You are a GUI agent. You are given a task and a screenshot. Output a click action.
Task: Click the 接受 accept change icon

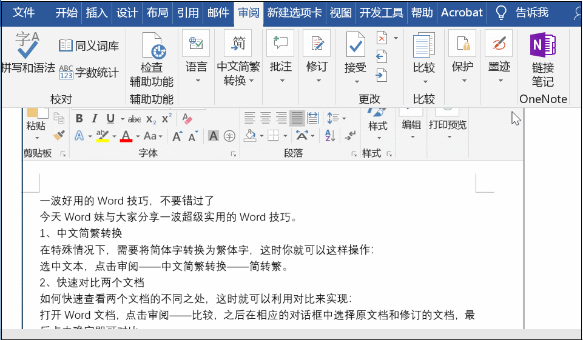[x=356, y=45]
